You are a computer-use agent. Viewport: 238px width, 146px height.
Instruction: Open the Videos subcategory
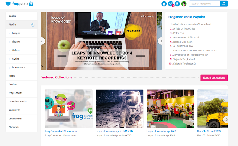click(22, 50)
